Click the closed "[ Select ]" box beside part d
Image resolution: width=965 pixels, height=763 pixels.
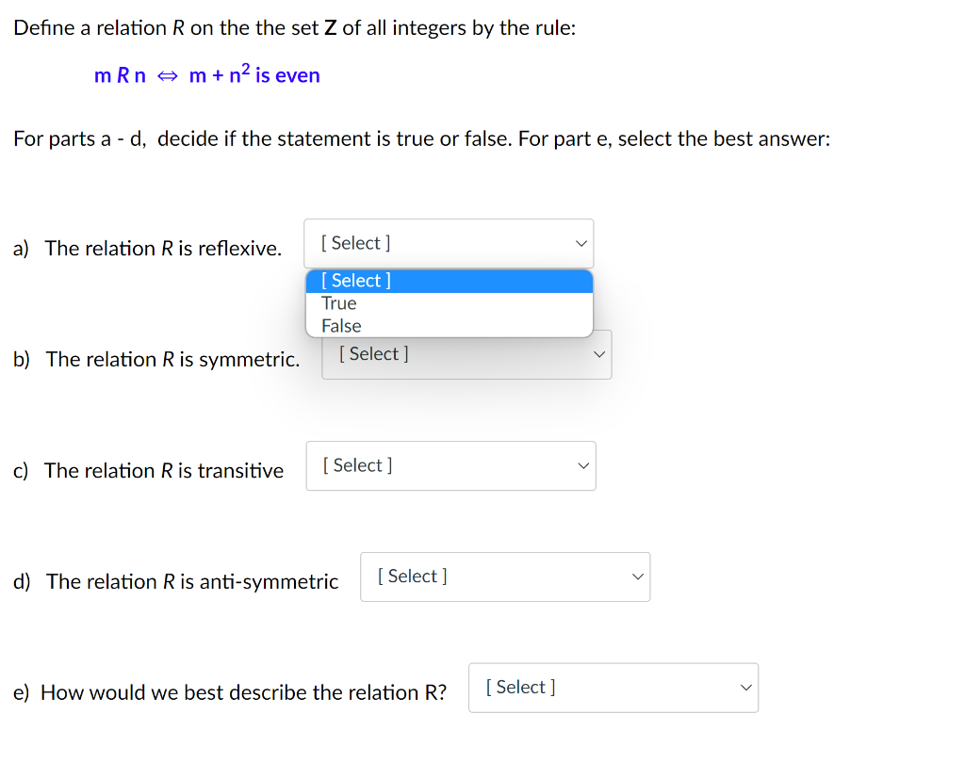[505, 576]
